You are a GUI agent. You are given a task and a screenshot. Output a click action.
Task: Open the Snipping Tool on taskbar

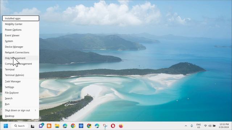(x=105, y=126)
